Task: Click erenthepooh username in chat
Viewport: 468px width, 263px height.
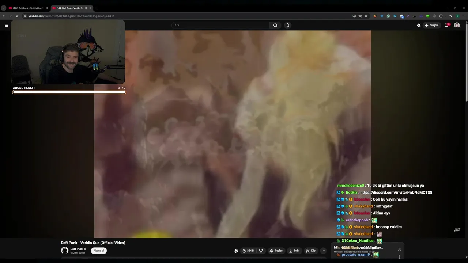Action: pos(357,220)
